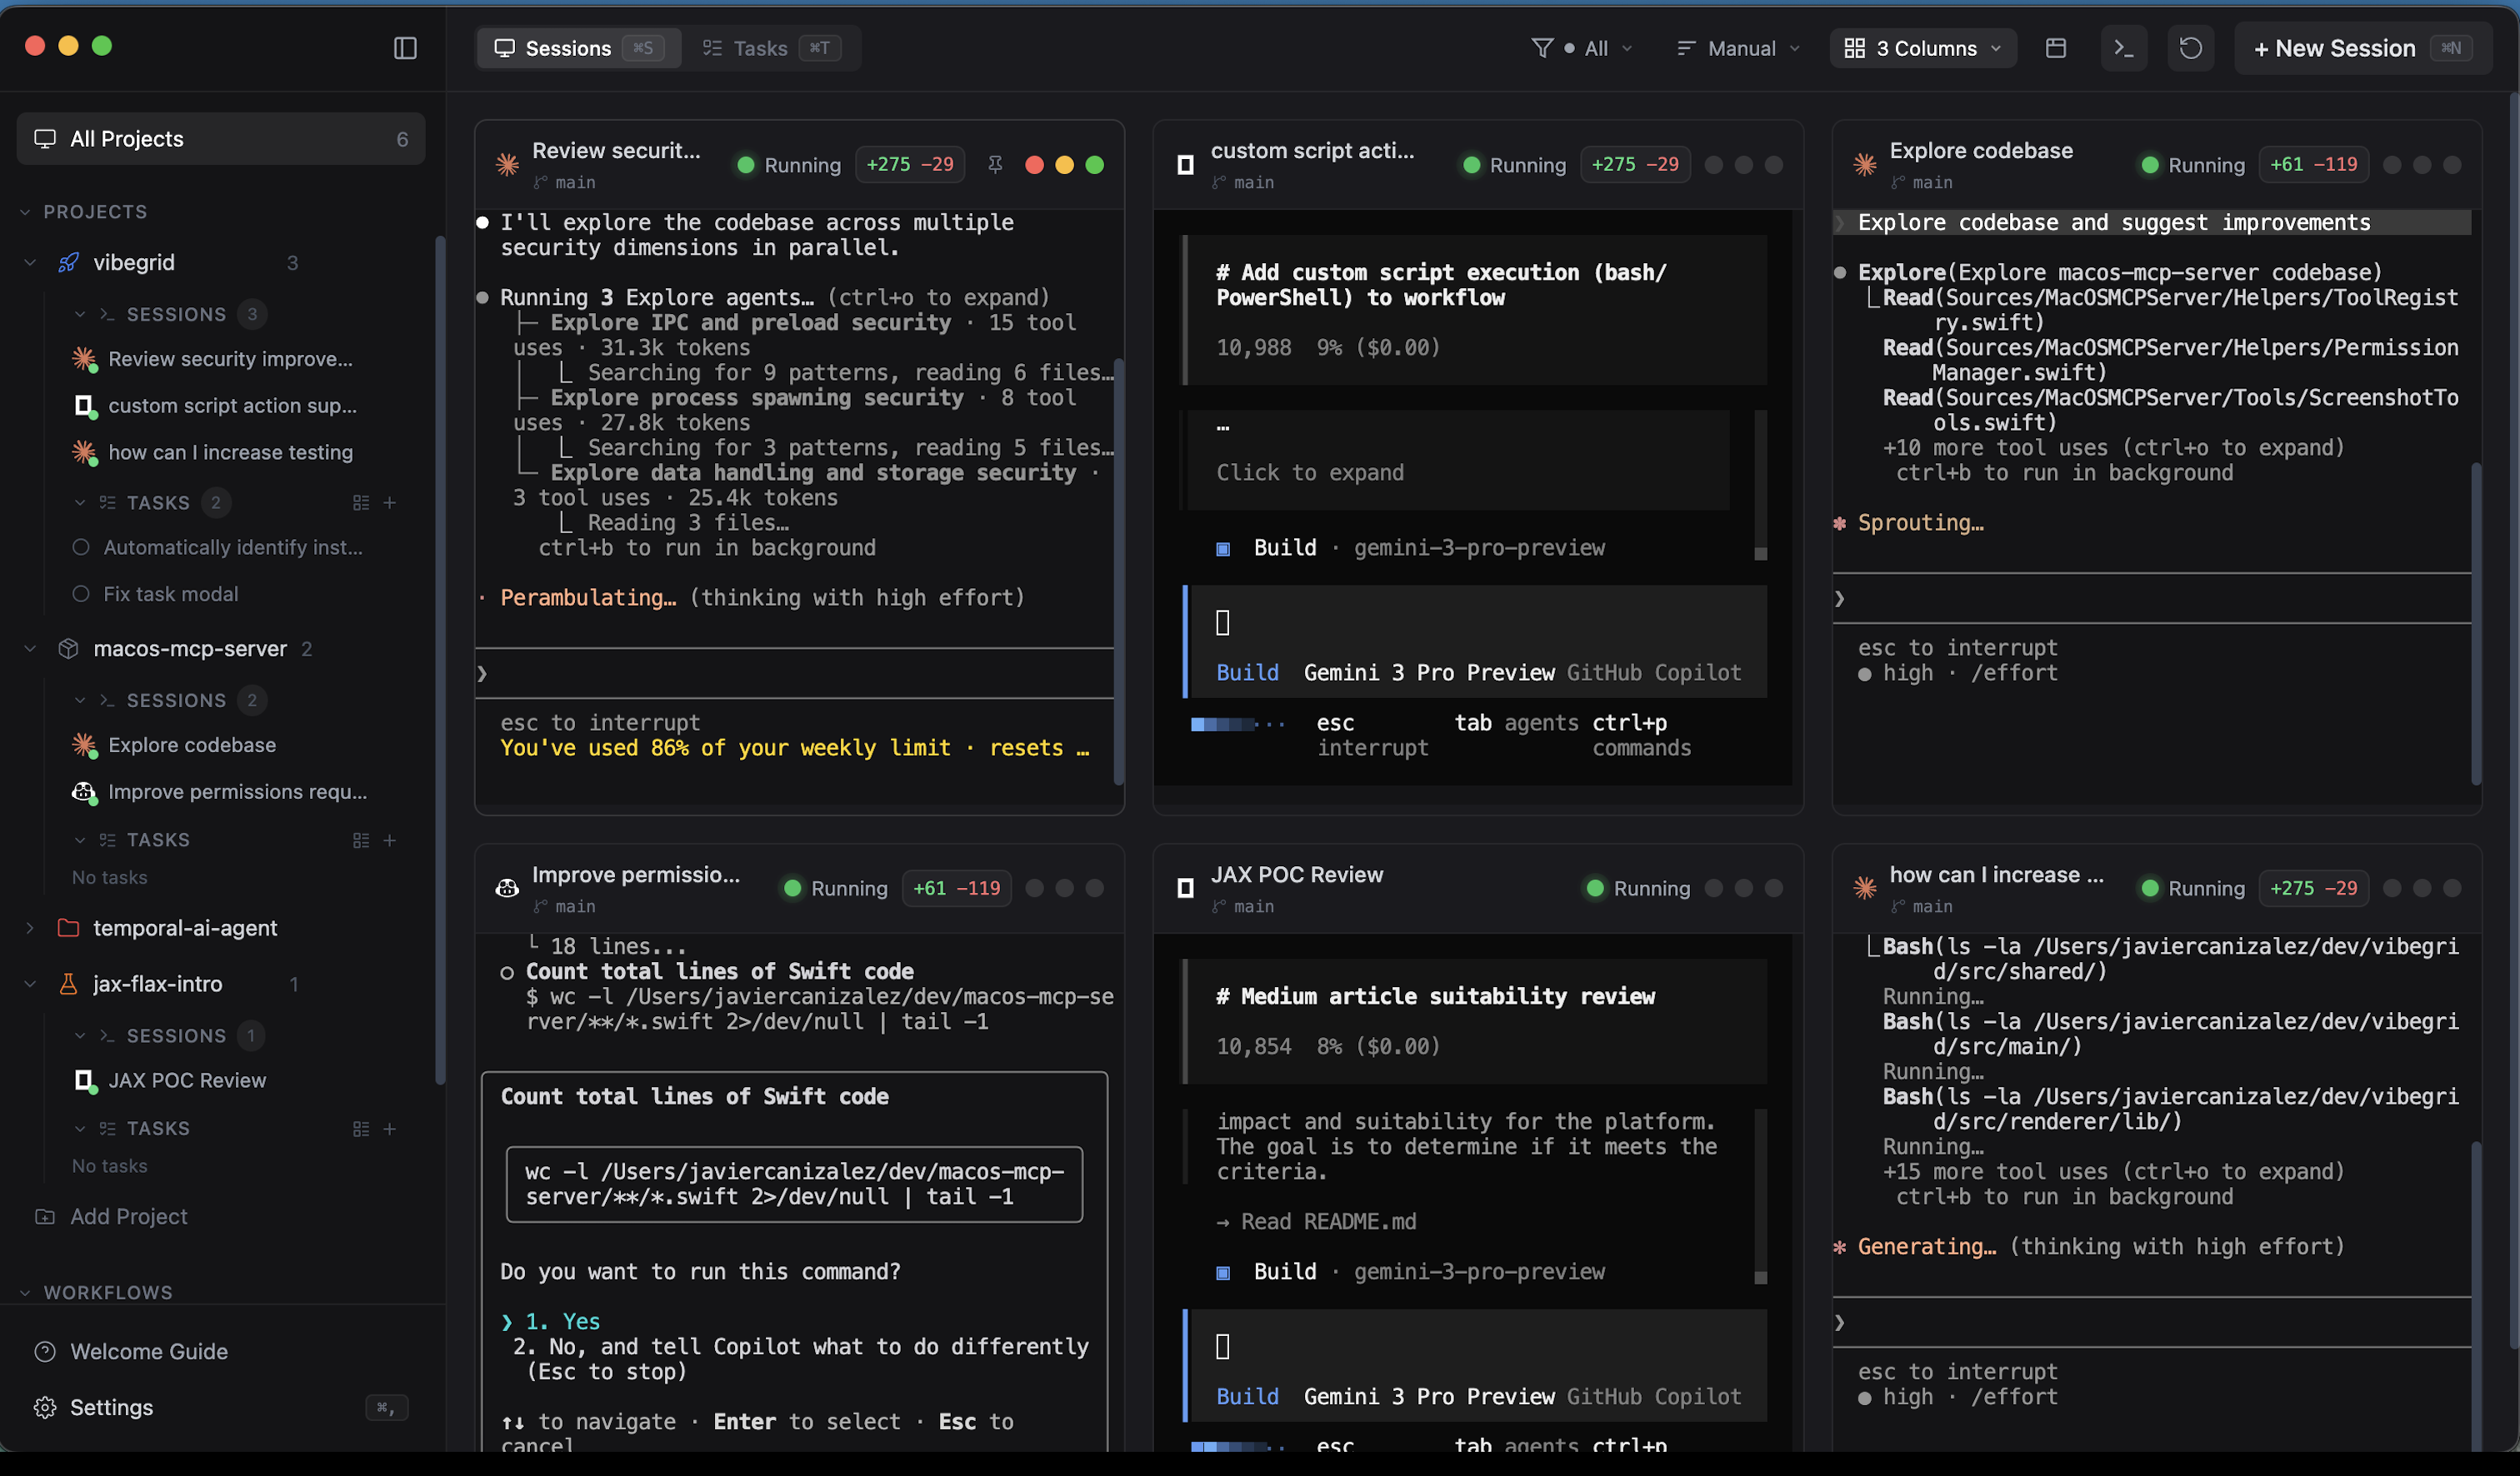Viewport: 2520px width, 1476px height.
Task: Add a new task under vibegrid TASKS
Action: point(390,502)
